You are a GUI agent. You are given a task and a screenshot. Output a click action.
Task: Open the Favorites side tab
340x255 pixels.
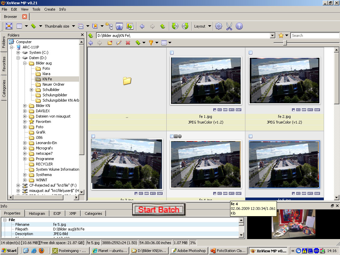coord(4,64)
